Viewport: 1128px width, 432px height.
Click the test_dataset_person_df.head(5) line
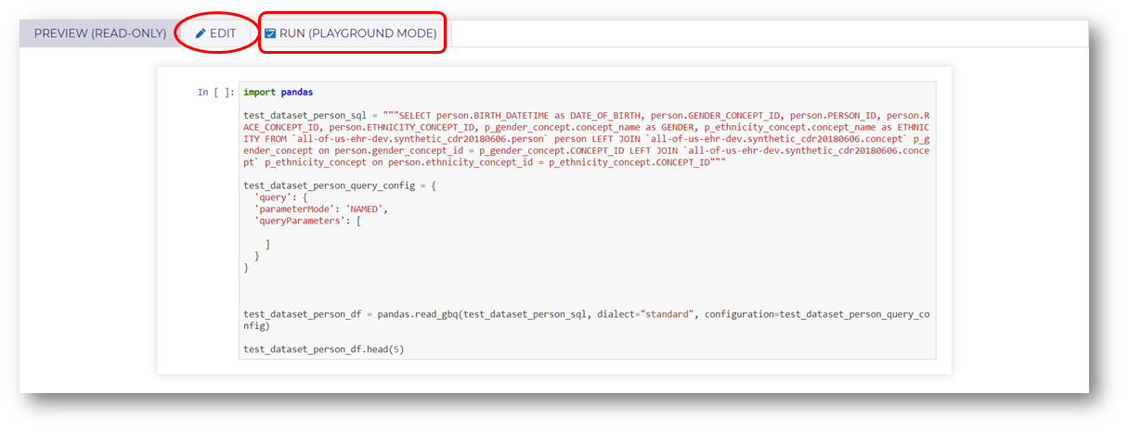(x=324, y=349)
